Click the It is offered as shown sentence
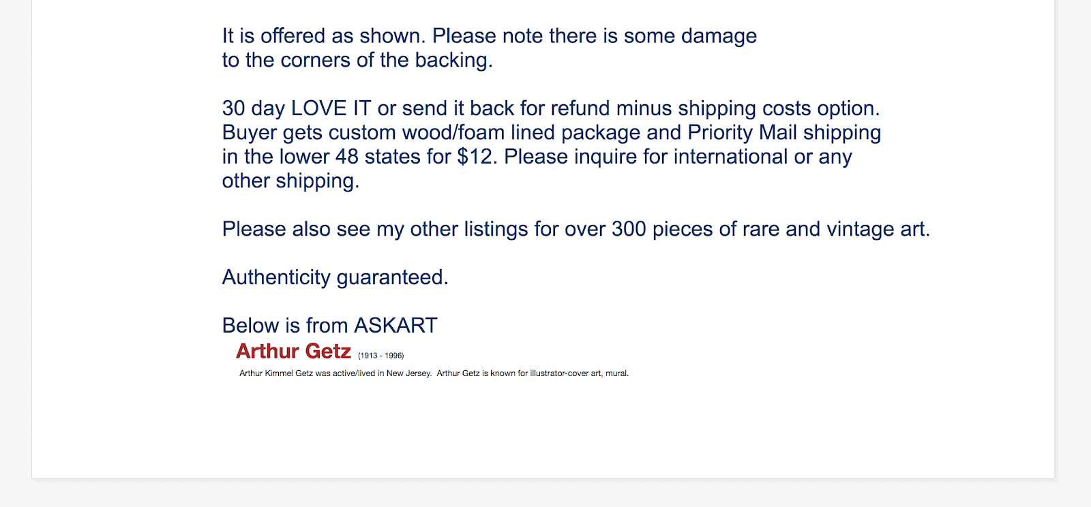The height and width of the screenshot is (507, 1091). 324,36
